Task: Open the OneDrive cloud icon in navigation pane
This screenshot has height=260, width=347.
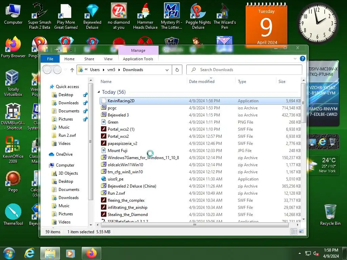Action: point(52,154)
